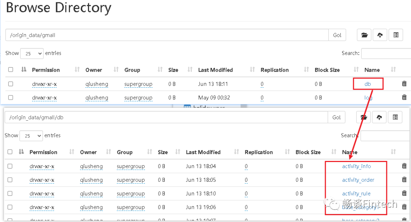Click trash icon beside activity_rule
Viewport: 411px width, 222px height.
coord(404,194)
